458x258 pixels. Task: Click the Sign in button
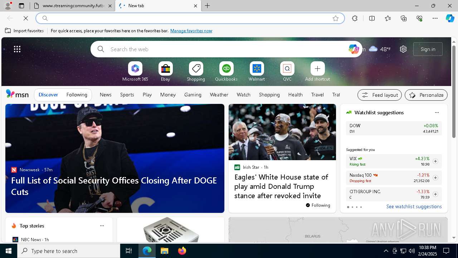pos(428,49)
